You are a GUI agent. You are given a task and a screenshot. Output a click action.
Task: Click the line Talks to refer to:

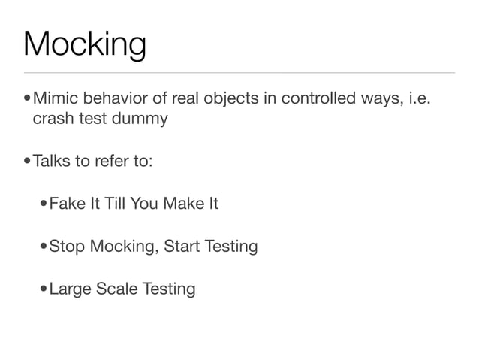pos(92,161)
